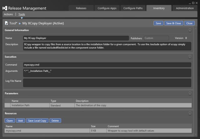Click the Version value 0
The height and width of the screenshot is (139, 200).
[186, 38]
